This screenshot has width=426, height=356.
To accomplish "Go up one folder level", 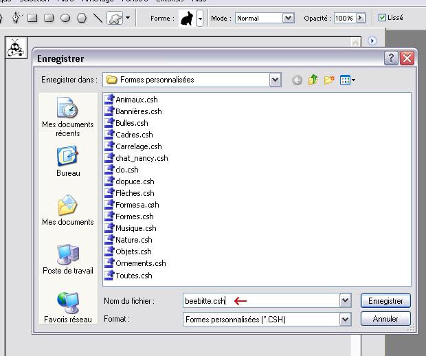I will (x=313, y=80).
